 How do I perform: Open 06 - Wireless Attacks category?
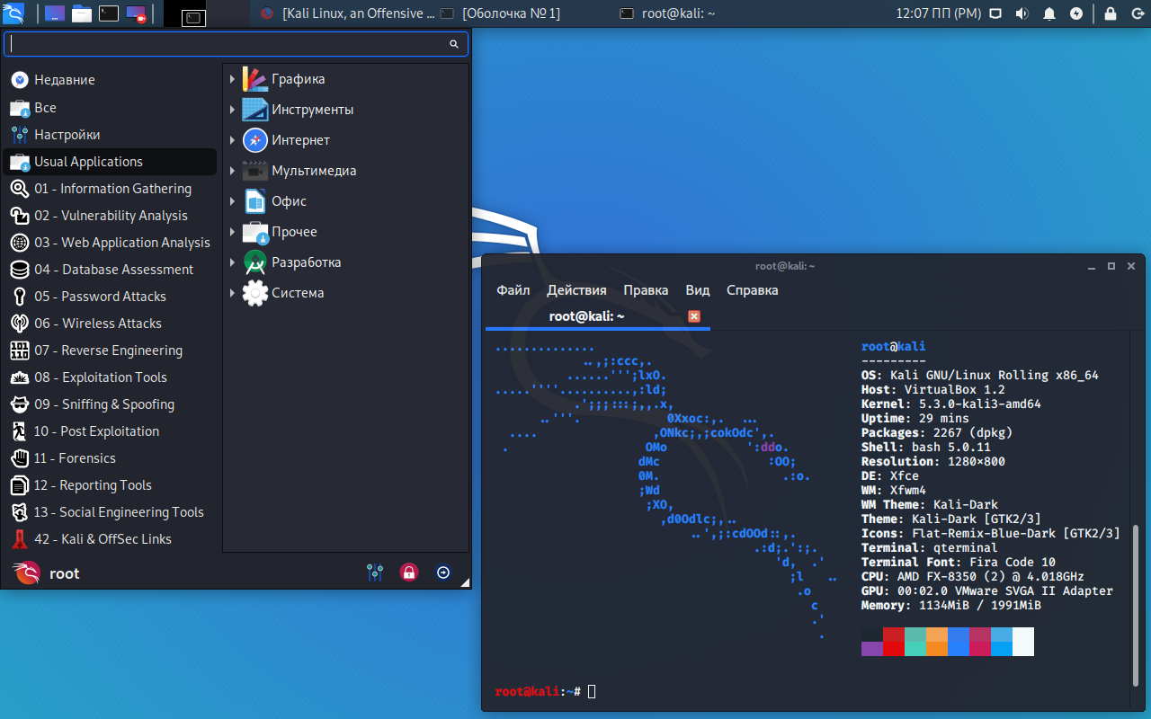[110, 324]
